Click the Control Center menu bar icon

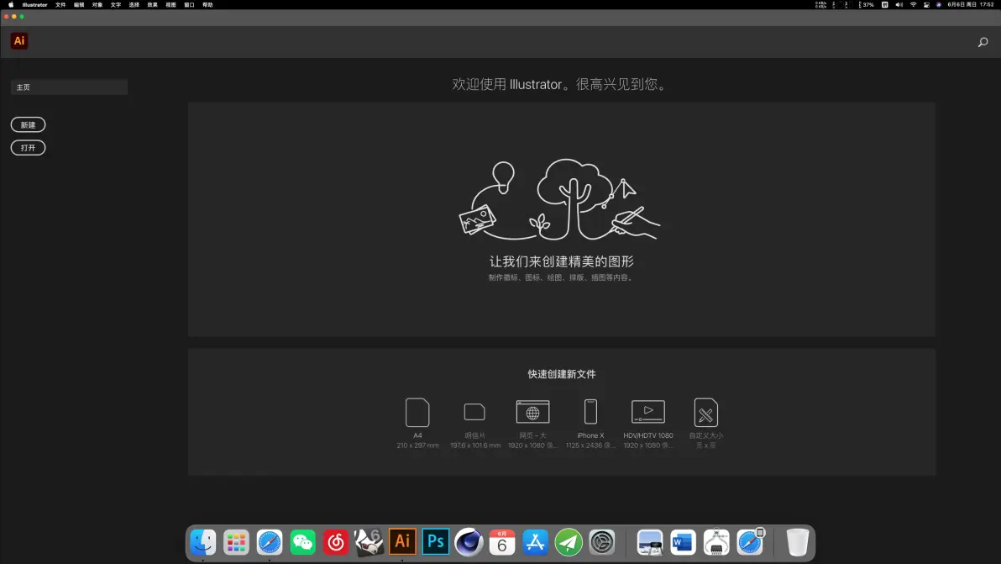[926, 4]
